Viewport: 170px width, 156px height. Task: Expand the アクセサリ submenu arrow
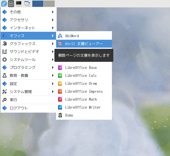[53, 20]
